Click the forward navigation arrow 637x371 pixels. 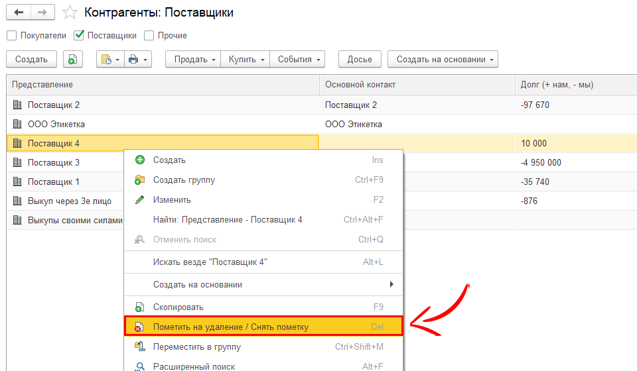(42, 13)
